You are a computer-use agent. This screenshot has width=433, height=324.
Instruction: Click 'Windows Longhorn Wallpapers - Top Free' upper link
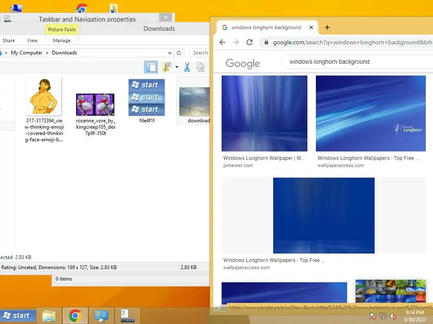pyautogui.click(x=368, y=158)
